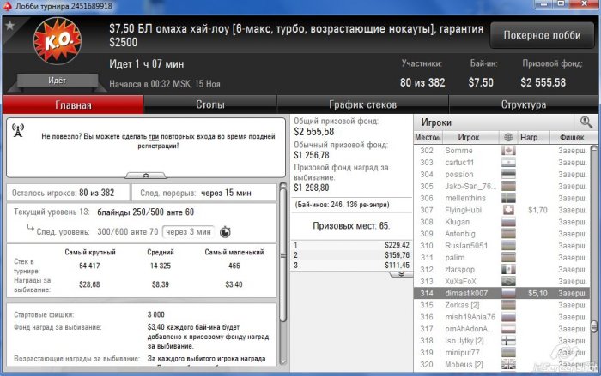Click flag icon beside Klugan
Image resolution: width=601 pixels, height=376 pixels.
[508, 222]
